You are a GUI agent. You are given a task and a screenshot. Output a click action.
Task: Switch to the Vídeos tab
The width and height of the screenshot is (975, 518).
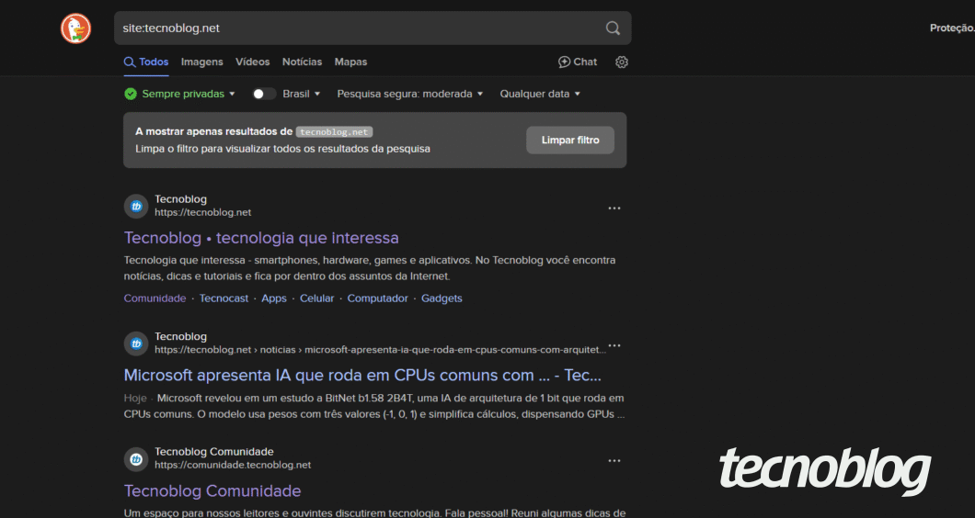pos(252,62)
